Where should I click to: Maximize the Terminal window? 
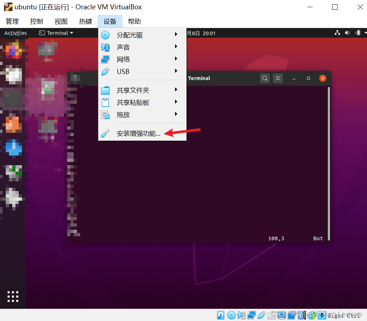[x=308, y=78]
